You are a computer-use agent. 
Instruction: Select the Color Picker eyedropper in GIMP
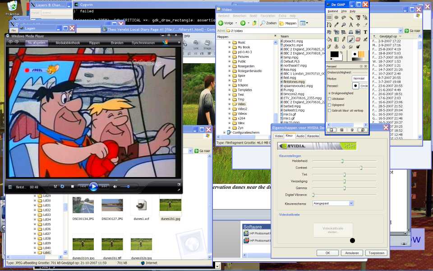click(x=336, y=25)
